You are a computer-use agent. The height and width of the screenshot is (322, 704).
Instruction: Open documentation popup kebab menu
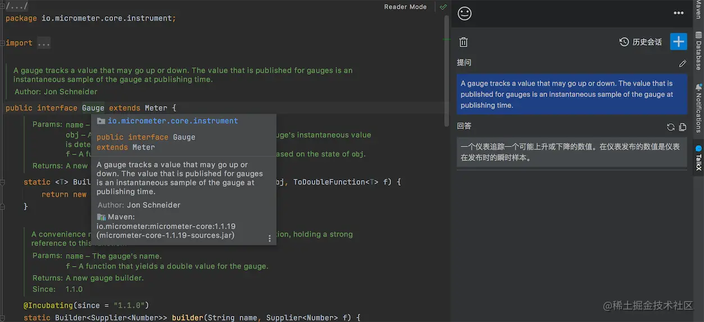coord(269,238)
